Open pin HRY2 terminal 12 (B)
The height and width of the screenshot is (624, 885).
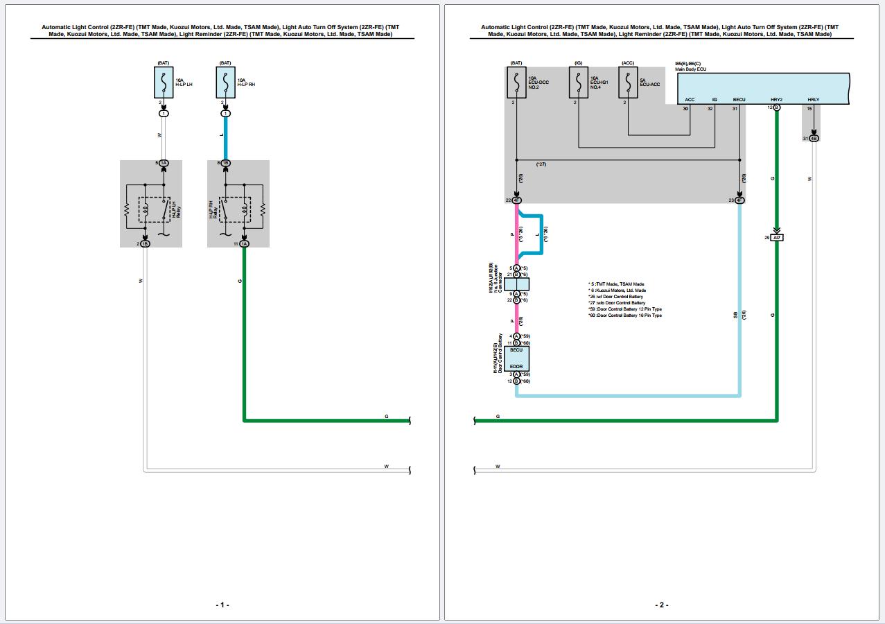[x=776, y=107]
